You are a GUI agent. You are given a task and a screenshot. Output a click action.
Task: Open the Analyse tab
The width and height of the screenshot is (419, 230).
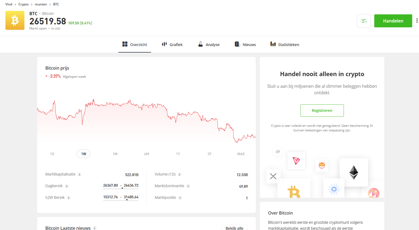[x=209, y=44]
